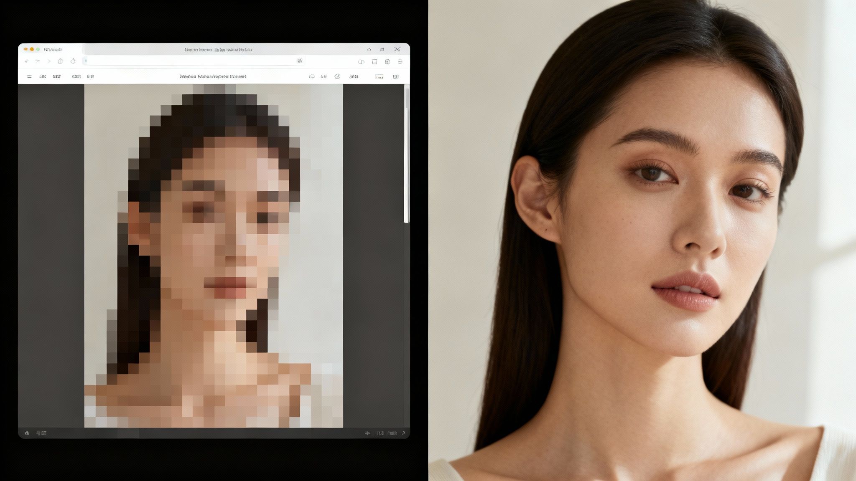Click the reload icon beside the address bar
Image resolution: width=856 pixels, height=481 pixels.
(x=73, y=61)
